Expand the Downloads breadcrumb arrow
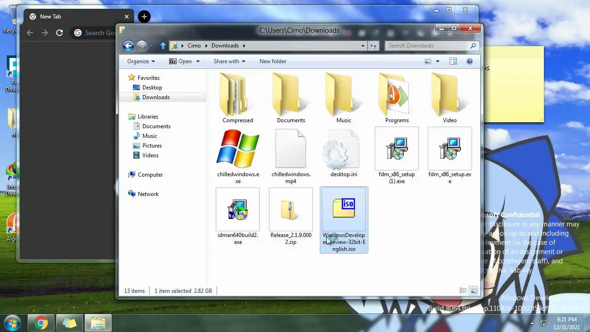The height and width of the screenshot is (332, 590). point(244,46)
